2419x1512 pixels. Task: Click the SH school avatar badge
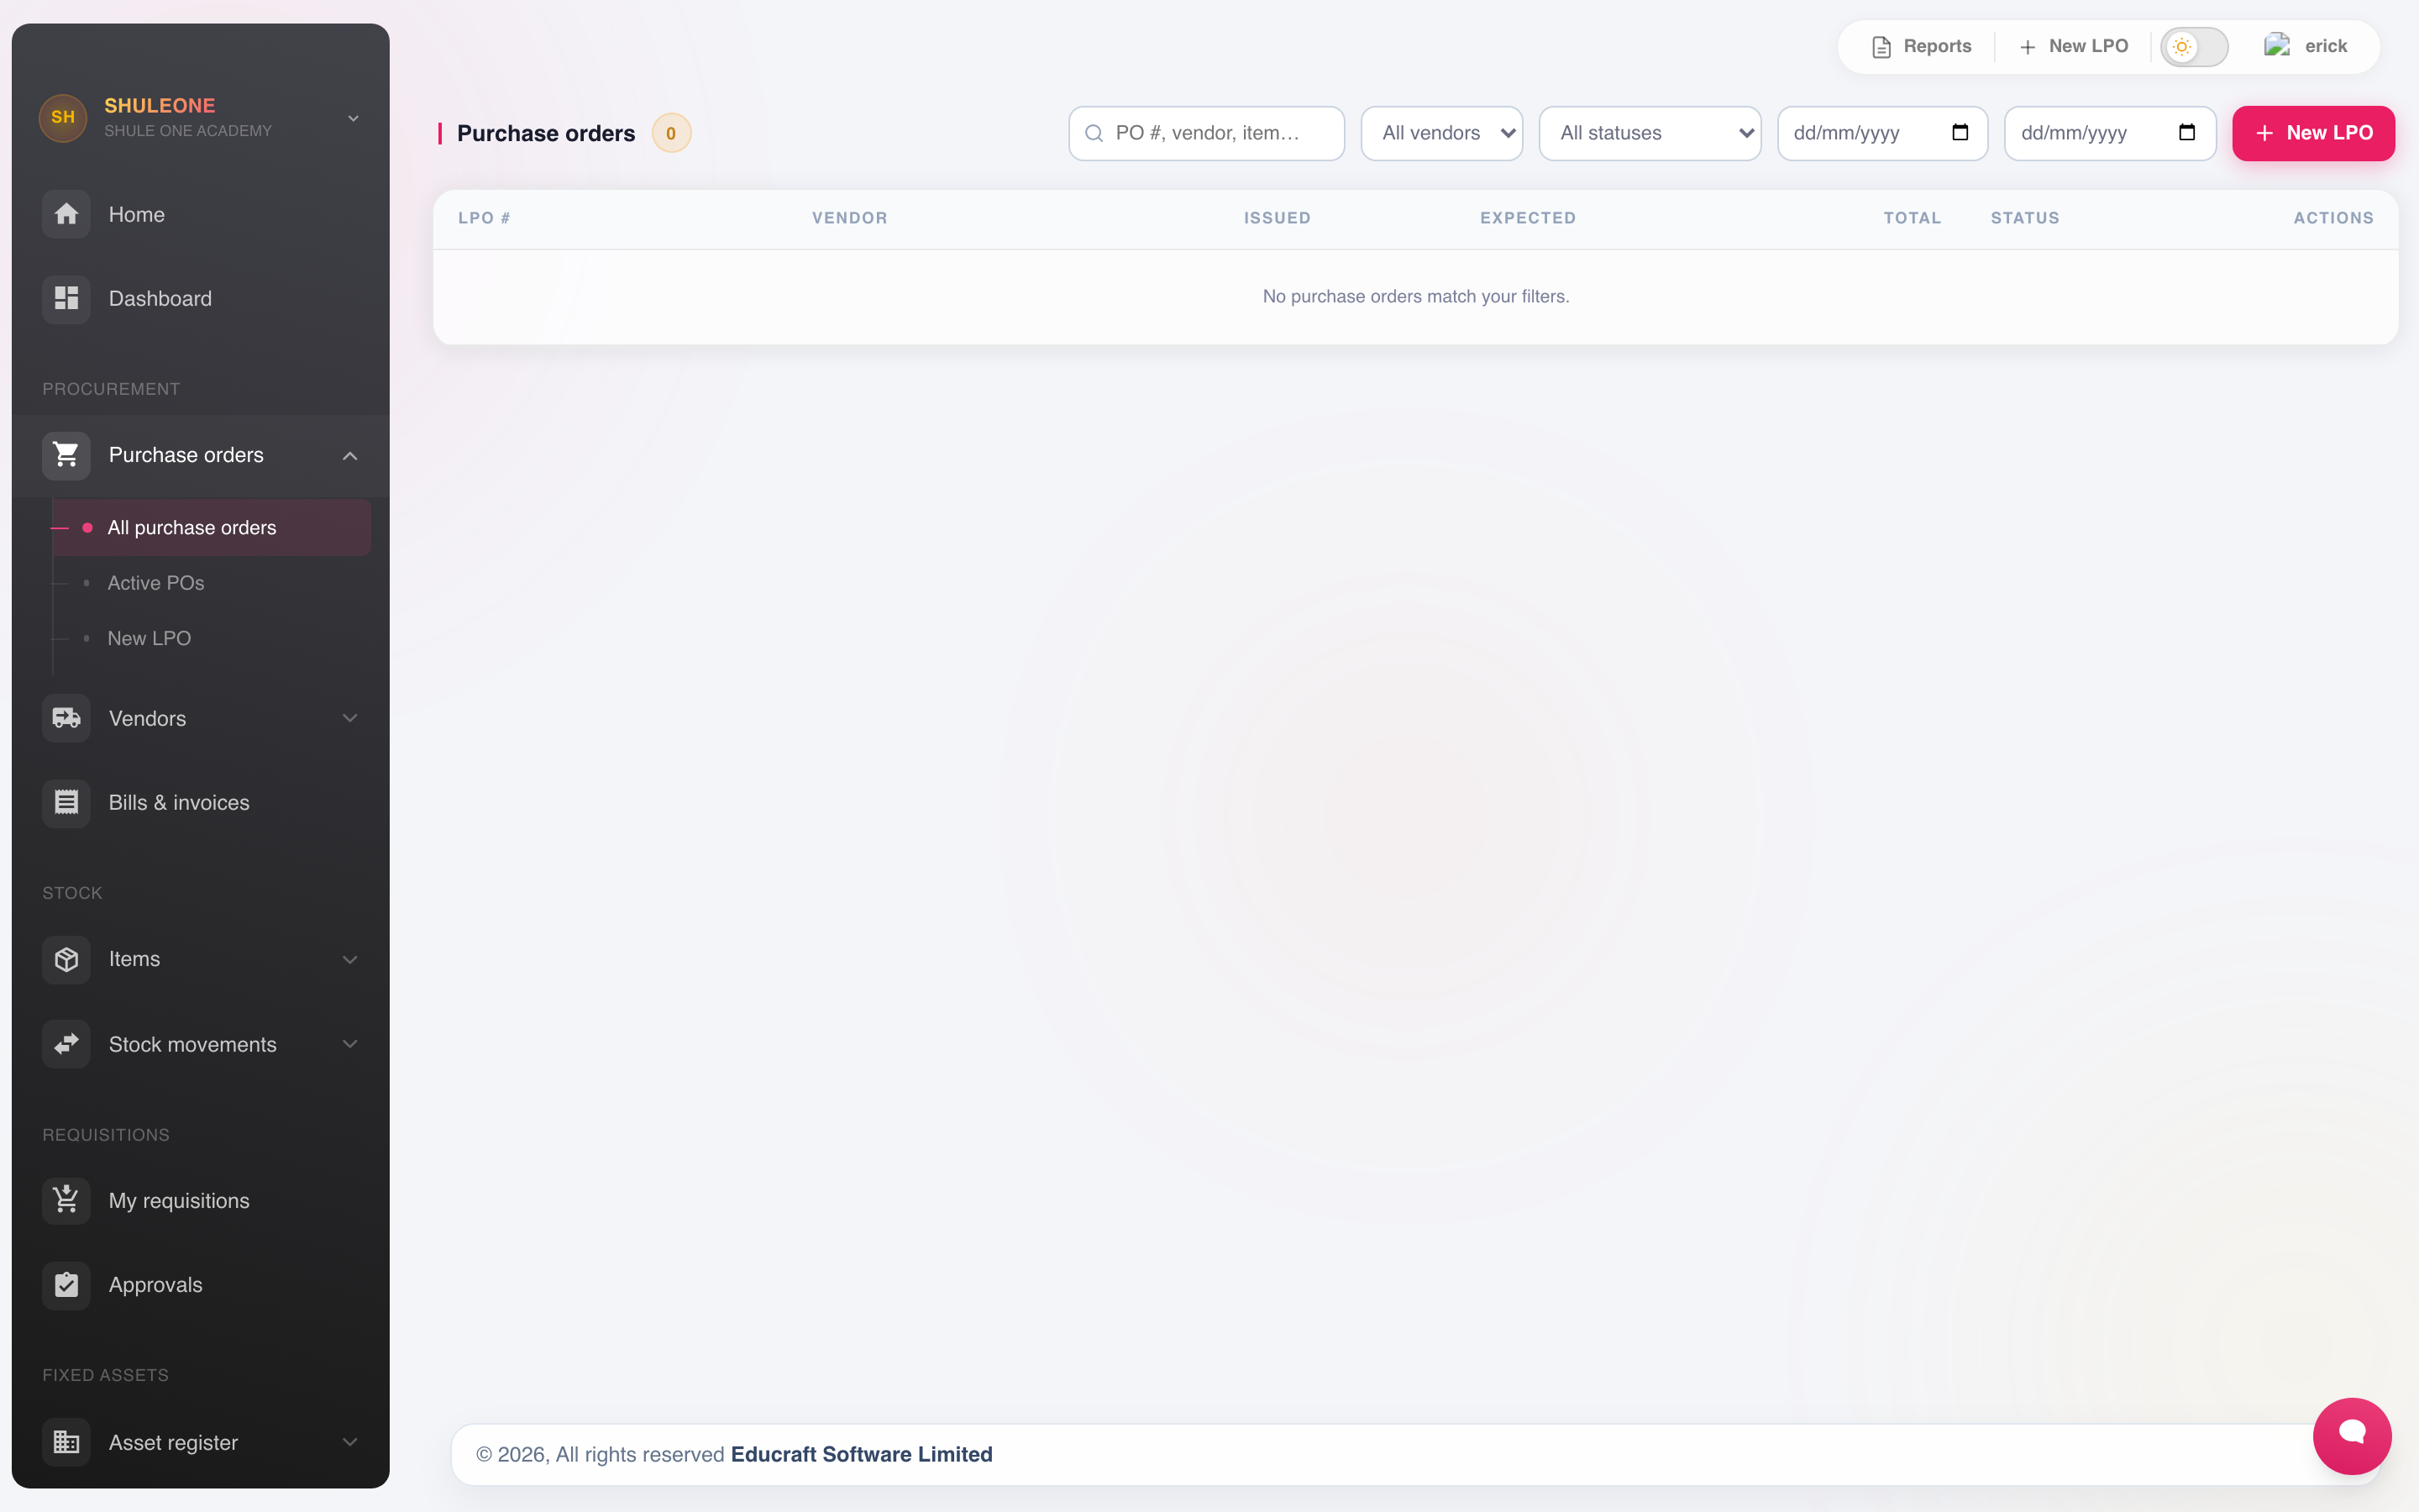tap(63, 117)
